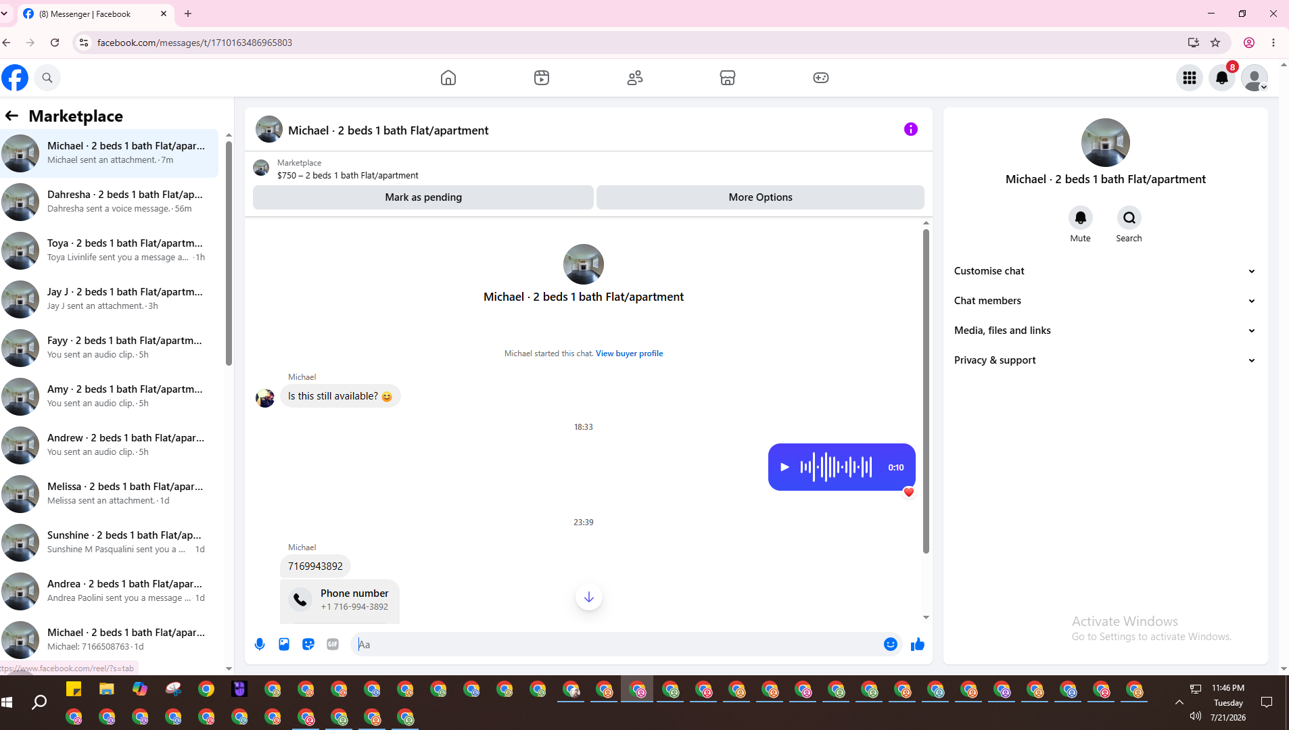Click the 'Is this still available?' message

click(340, 396)
